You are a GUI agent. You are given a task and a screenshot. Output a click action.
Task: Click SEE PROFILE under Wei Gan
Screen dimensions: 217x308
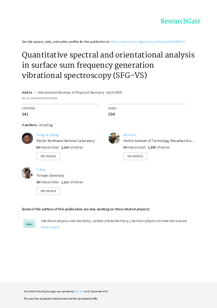pyautogui.click(x=135, y=156)
